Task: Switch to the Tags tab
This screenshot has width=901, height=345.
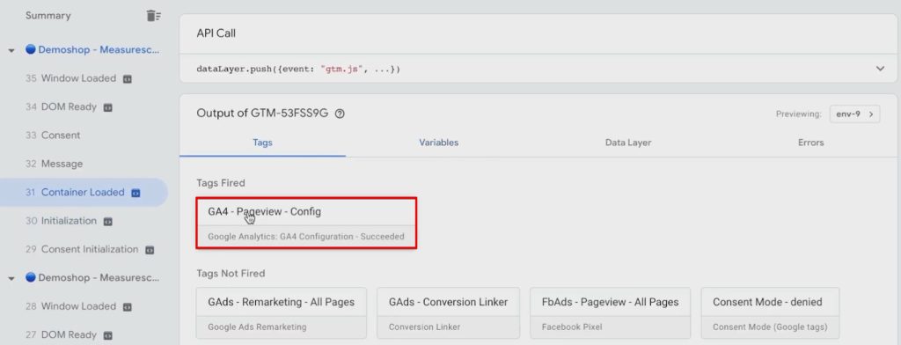Action: pyautogui.click(x=262, y=143)
